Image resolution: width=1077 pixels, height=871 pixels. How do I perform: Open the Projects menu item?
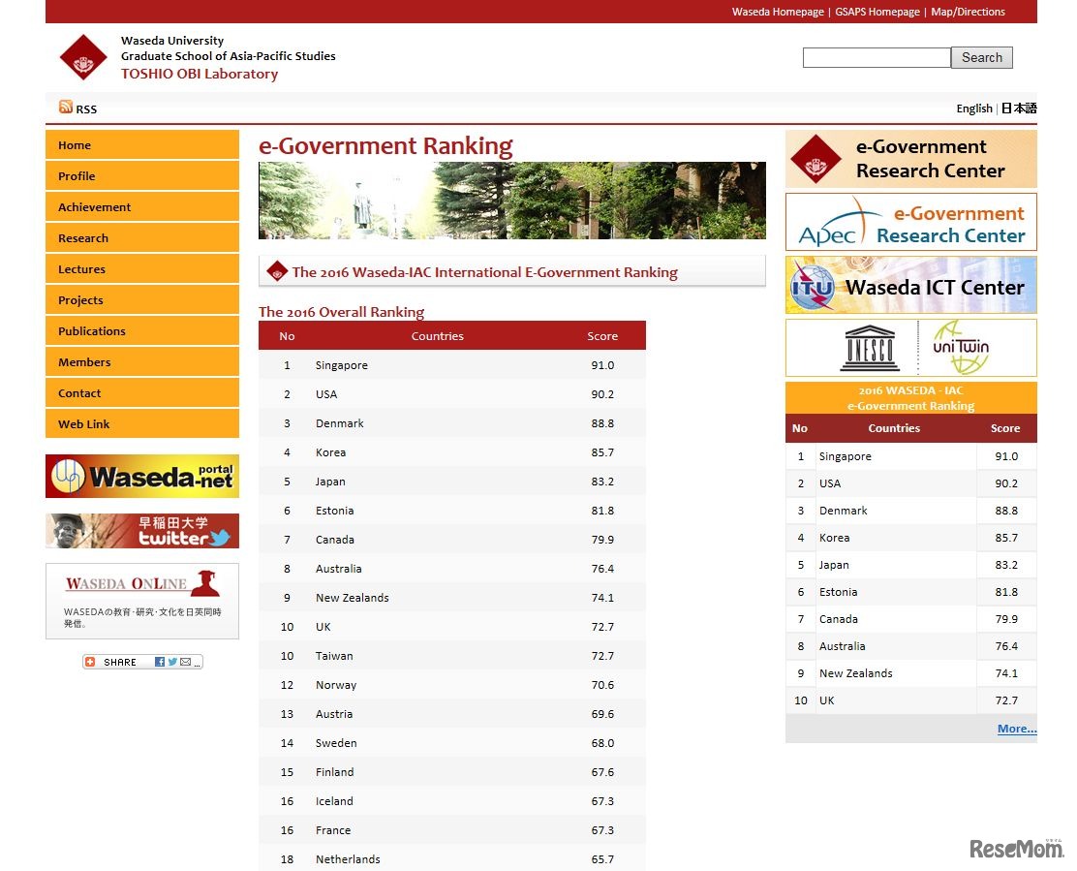point(142,299)
